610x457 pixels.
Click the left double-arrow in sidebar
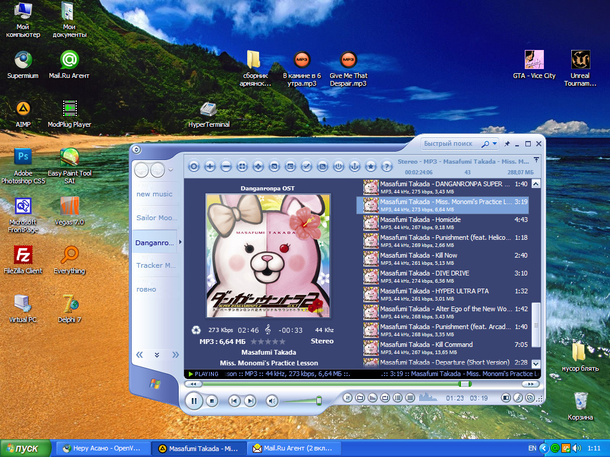coord(139,355)
